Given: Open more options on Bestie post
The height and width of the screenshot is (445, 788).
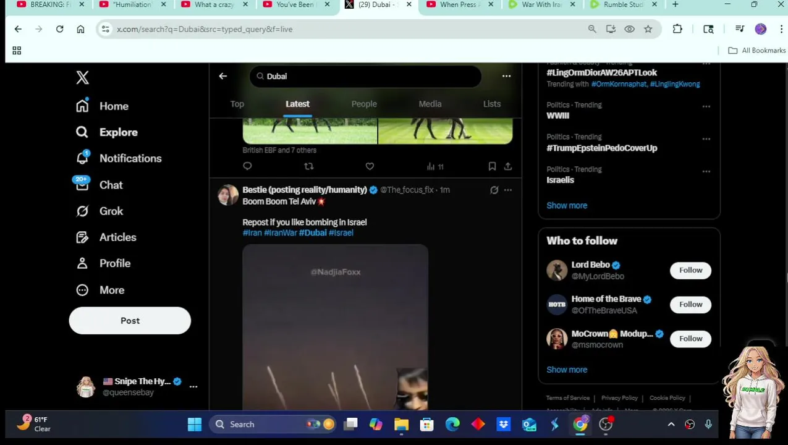Looking at the screenshot, I should (x=507, y=190).
